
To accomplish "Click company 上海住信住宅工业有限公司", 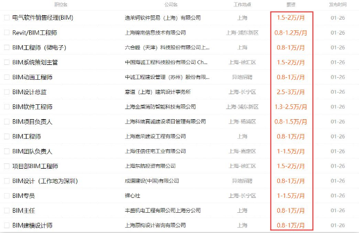I will click(x=155, y=151).
